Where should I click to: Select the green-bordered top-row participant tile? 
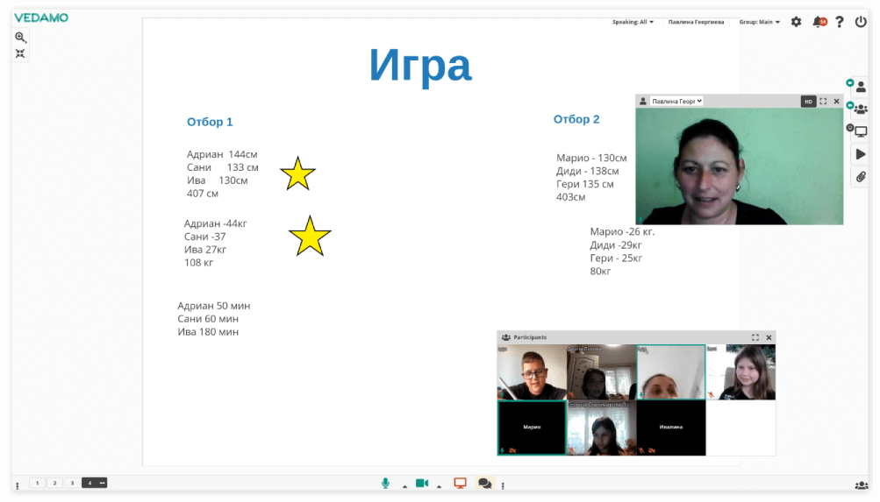(670, 372)
